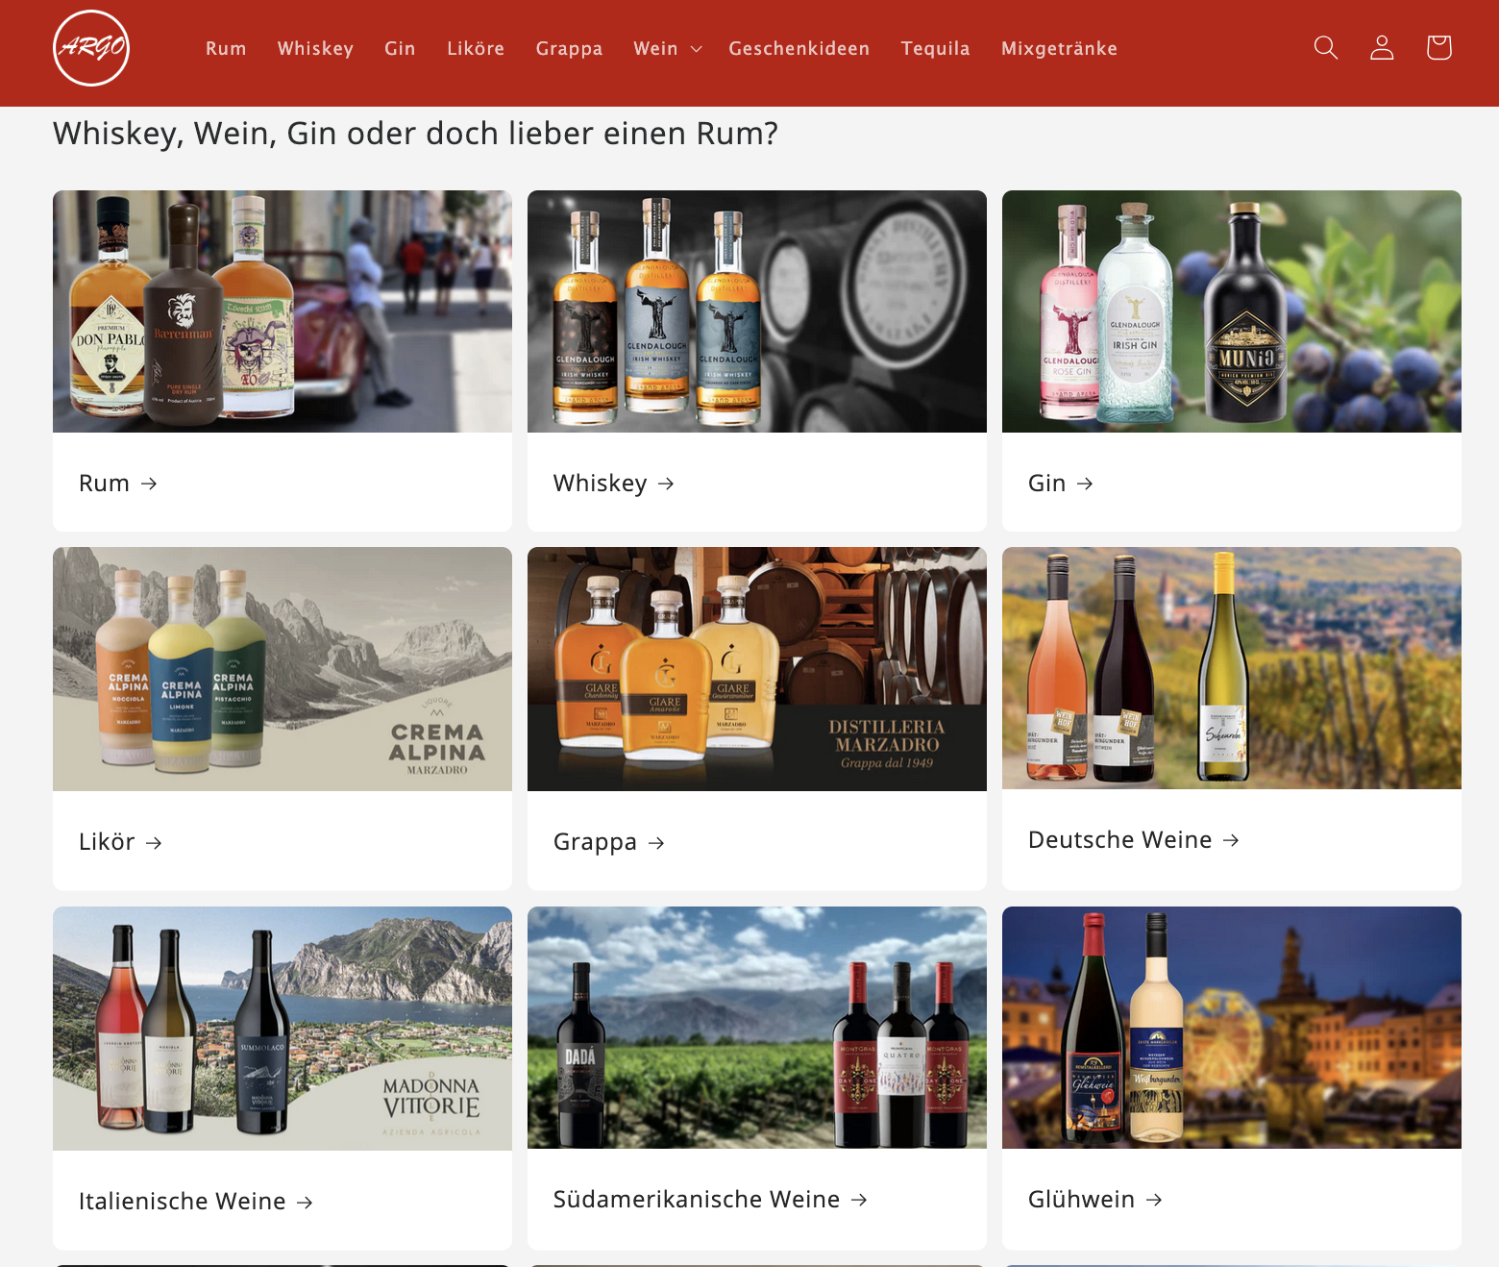Select Tequila in the navigation bar

pyautogui.click(x=935, y=49)
